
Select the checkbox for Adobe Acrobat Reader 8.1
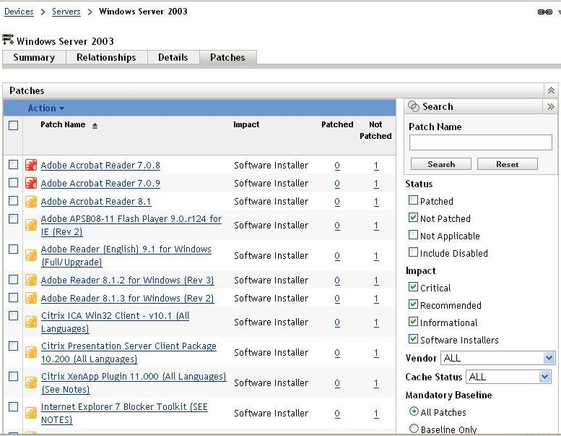[x=13, y=200]
